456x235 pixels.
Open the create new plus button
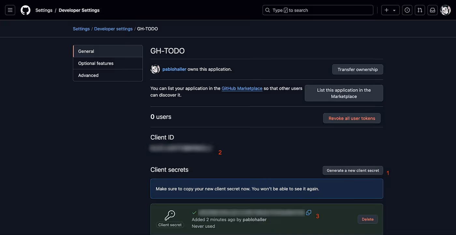[387, 10]
